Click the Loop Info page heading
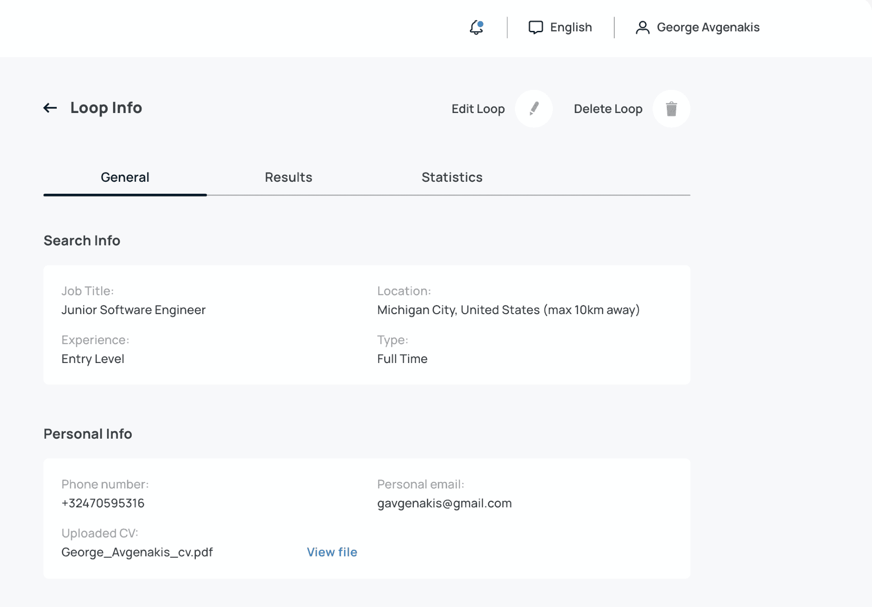The width and height of the screenshot is (872, 607). point(106,108)
